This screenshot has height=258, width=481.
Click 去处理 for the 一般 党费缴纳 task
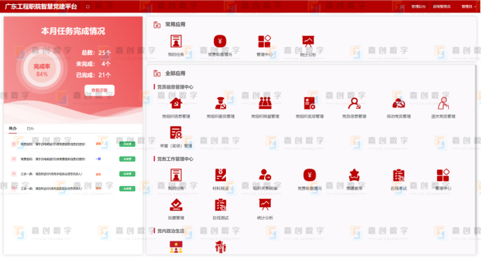point(127,159)
